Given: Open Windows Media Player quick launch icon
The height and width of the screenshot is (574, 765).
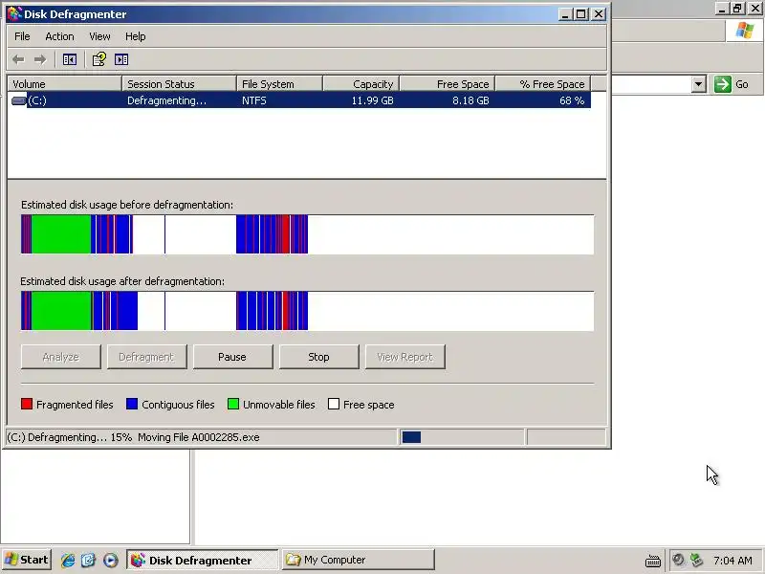Looking at the screenshot, I should (x=110, y=560).
